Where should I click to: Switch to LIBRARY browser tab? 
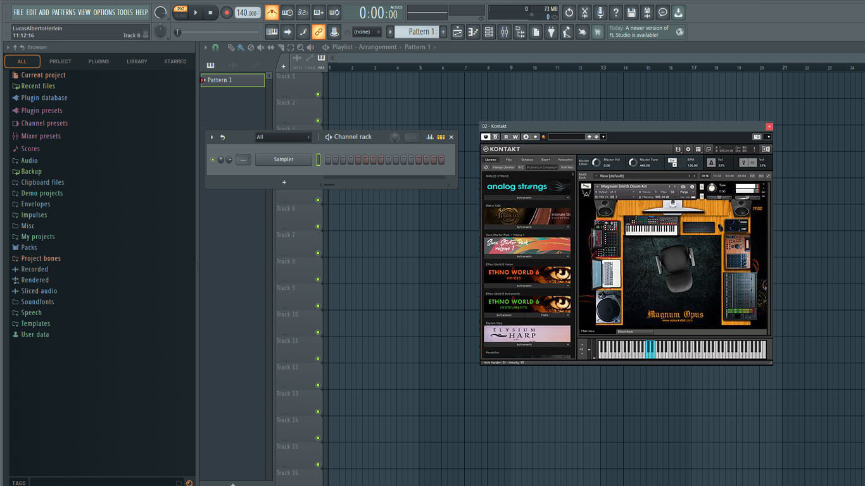pos(137,61)
